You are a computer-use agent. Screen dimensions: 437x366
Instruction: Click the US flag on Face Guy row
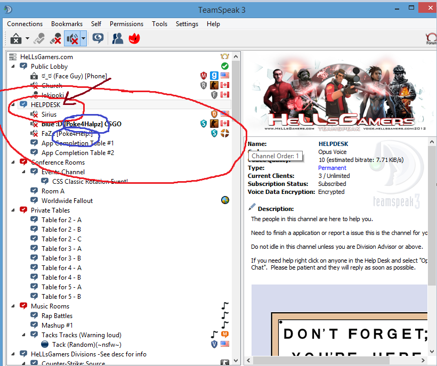point(225,76)
